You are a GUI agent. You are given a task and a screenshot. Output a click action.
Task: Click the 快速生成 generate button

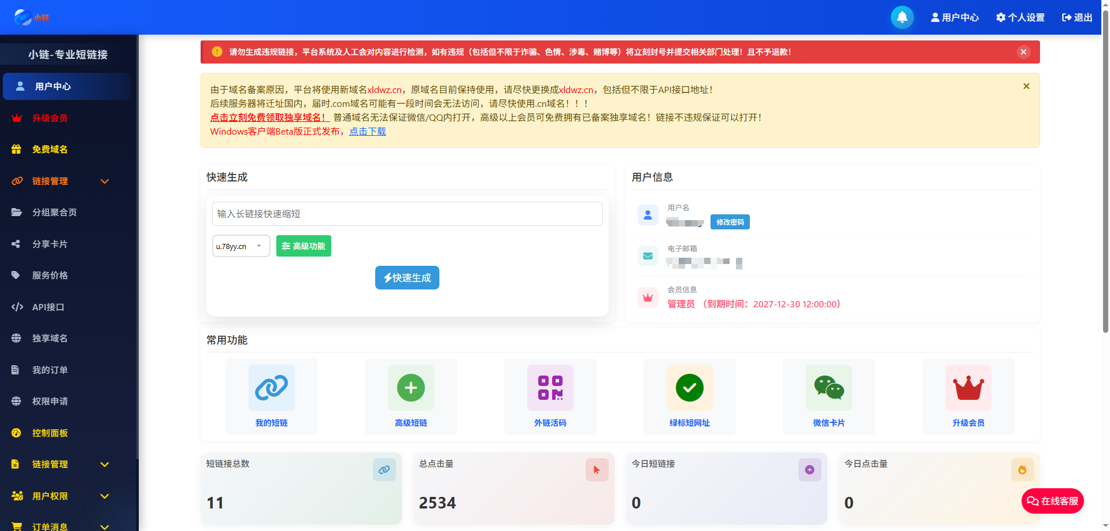(406, 277)
